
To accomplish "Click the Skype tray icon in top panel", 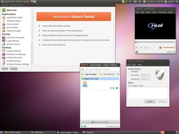I will click(123, 1).
